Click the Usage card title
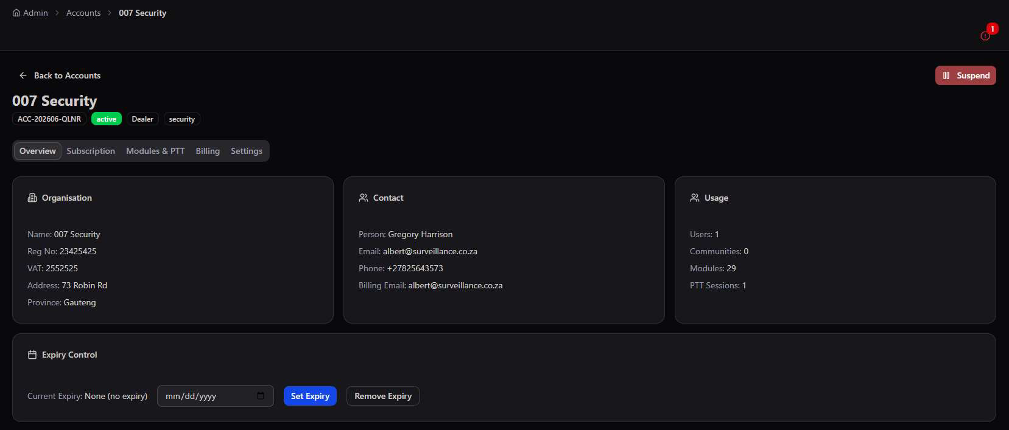Viewport: 1009px width, 430px height. point(716,198)
